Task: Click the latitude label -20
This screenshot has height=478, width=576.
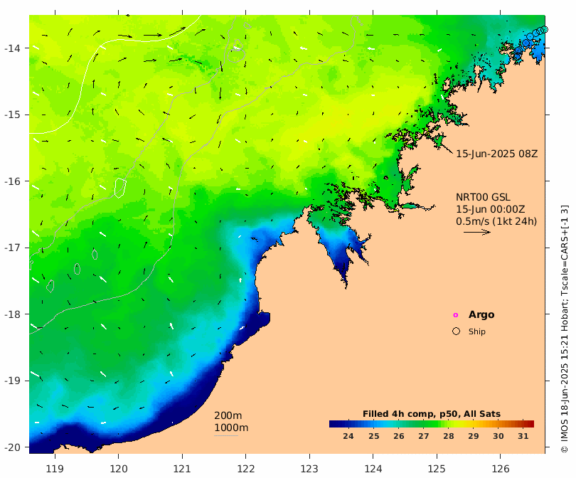Action: click(x=12, y=447)
